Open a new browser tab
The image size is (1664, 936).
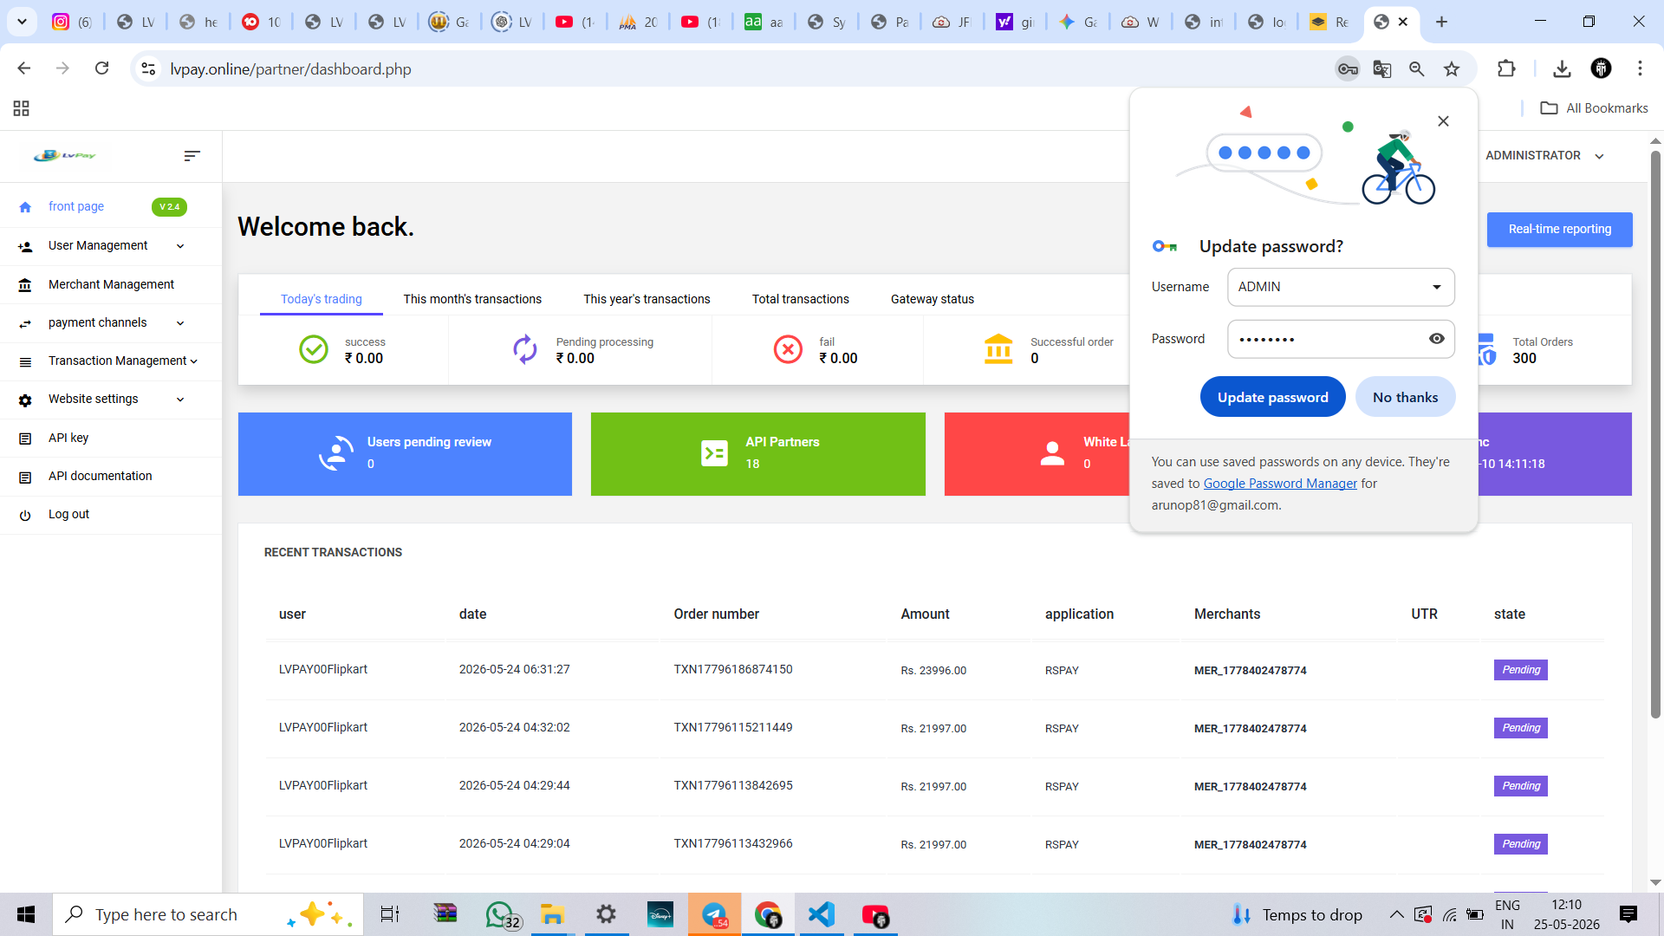(1441, 22)
